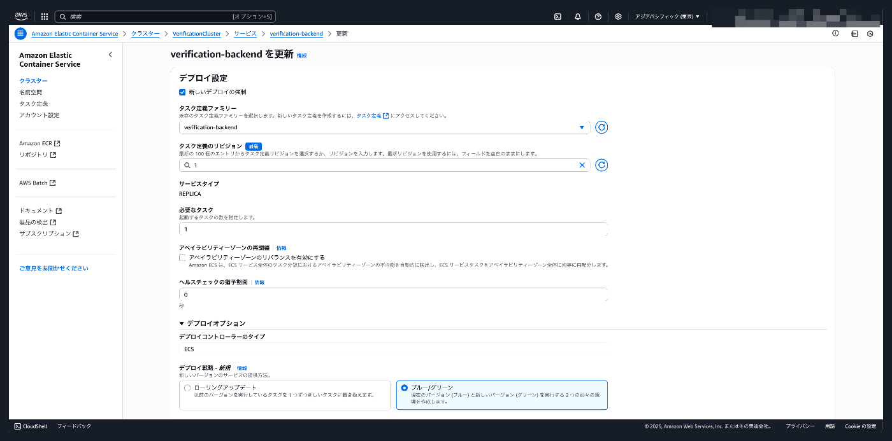Screen dimensions: 892x441
Task: Go to クラスター breadcrumb
Action: 145,34
